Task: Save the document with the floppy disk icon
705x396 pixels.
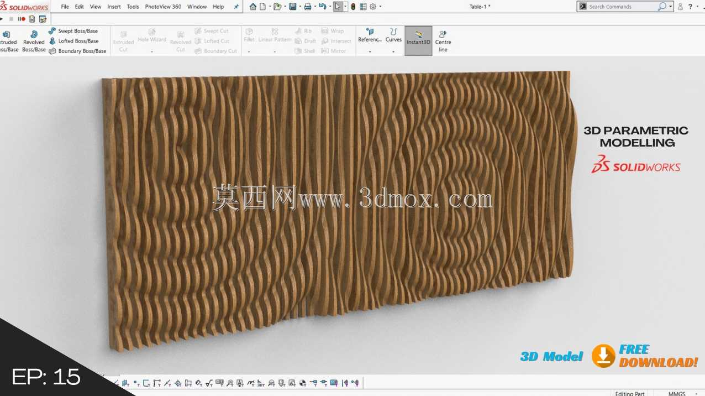Action: click(292, 7)
